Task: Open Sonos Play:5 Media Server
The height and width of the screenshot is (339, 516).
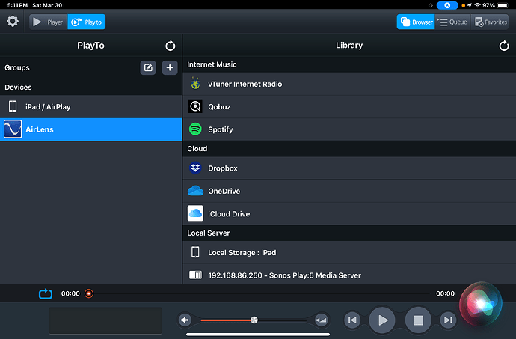Action: [349, 275]
